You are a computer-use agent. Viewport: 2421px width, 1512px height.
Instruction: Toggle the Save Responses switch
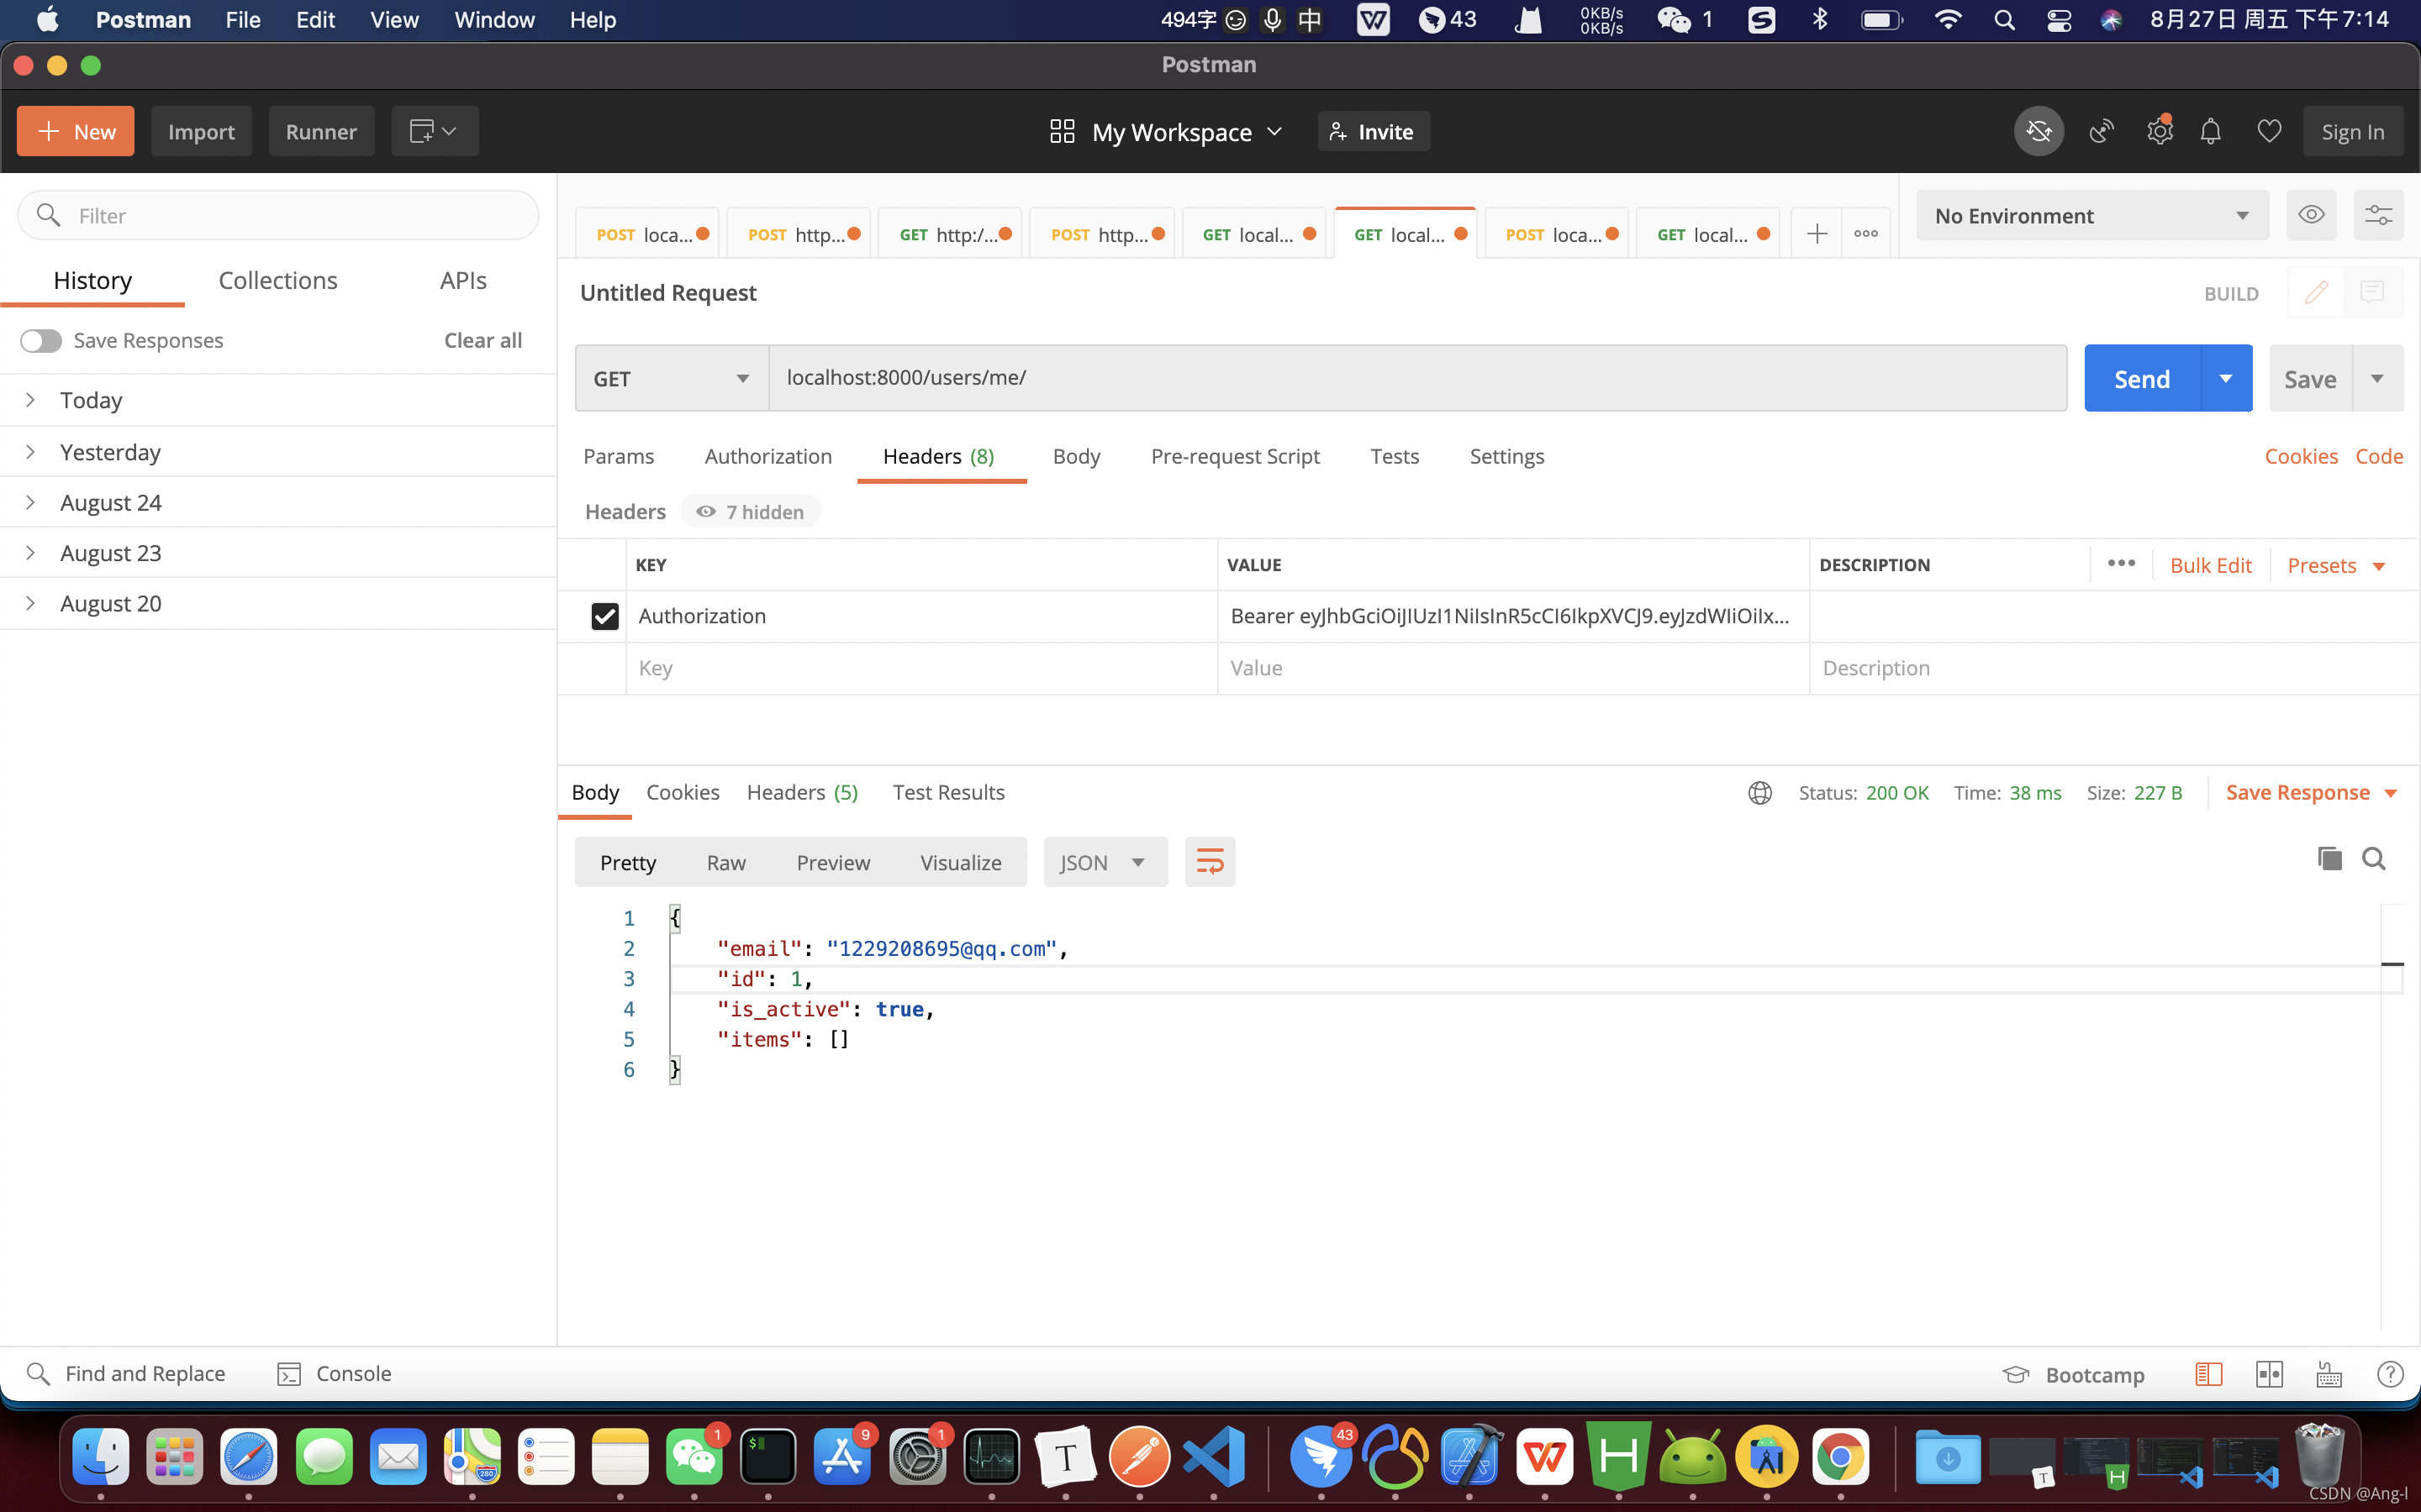click(41, 341)
